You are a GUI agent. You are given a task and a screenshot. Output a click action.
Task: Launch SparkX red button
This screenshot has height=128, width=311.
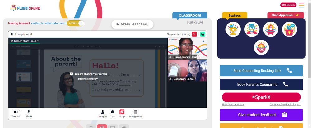(x=261, y=97)
